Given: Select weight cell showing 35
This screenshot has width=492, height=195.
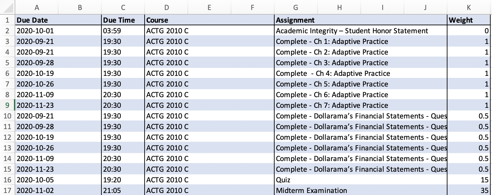Looking at the screenshot, I should (469, 190).
